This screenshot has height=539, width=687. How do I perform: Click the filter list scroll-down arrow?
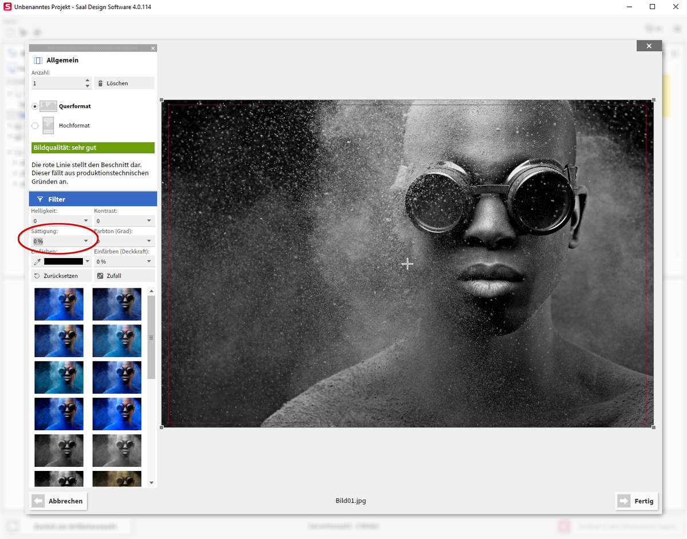click(x=151, y=483)
